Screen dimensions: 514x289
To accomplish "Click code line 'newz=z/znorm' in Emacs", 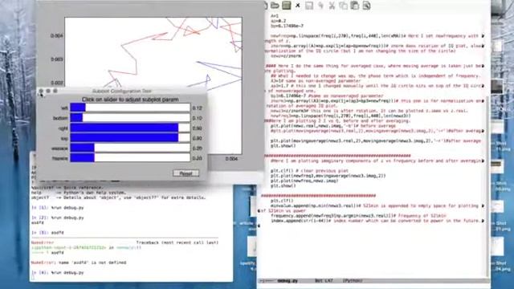I will [286, 55].
